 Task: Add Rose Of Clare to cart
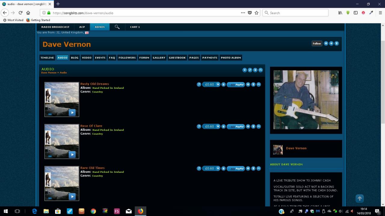[x=218, y=127]
